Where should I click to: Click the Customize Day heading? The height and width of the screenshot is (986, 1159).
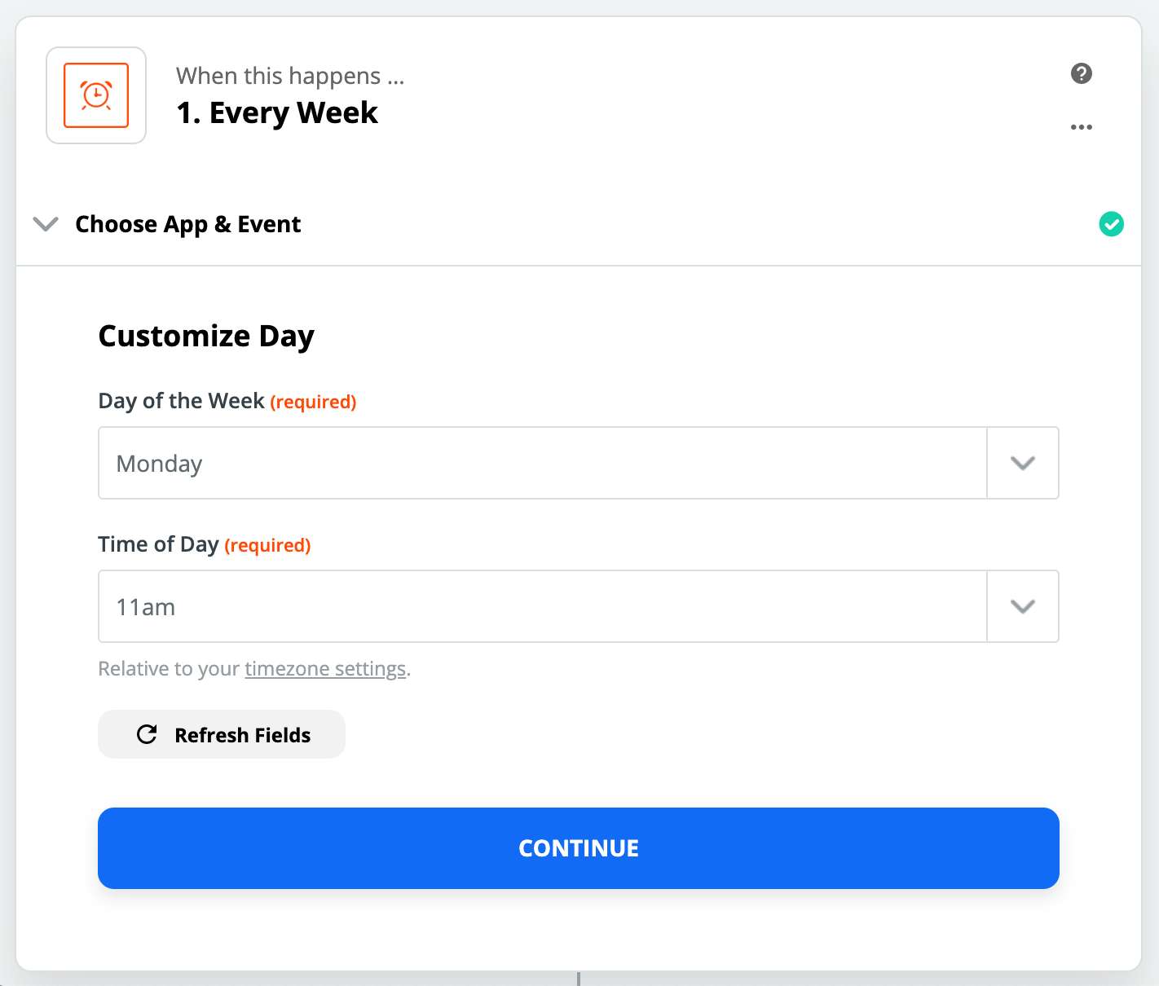point(206,336)
